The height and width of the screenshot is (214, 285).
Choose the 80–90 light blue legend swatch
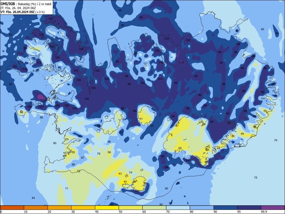202,208
